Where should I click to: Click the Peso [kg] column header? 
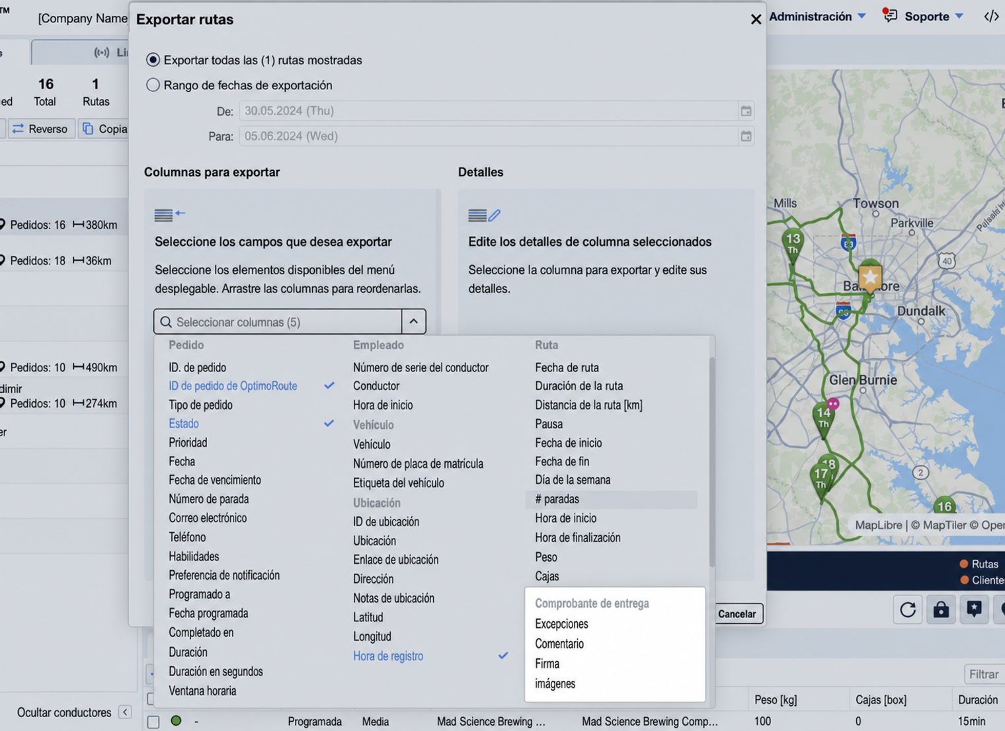click(776, 700)
